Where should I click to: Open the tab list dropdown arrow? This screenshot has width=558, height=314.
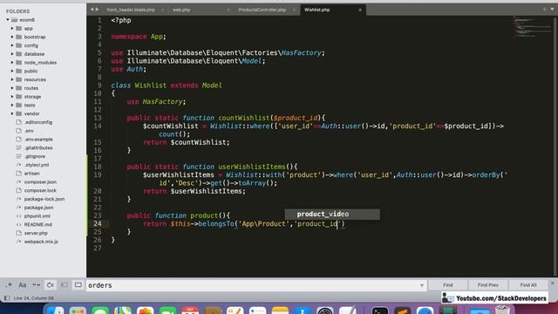coord(552,10)
